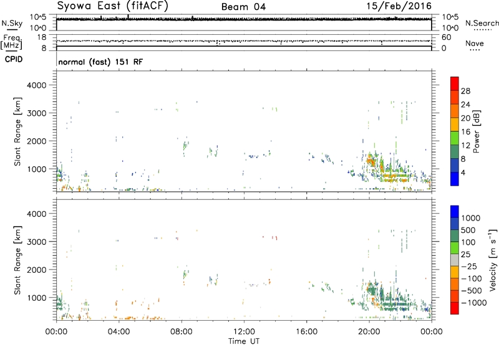This screenshot has width=499, height=345.
Task: Click the '20:00' time tick label
Action: coord(369,332)
